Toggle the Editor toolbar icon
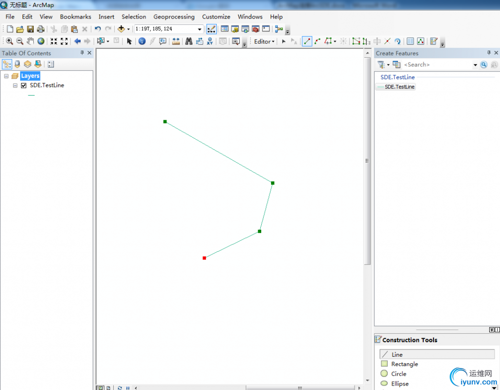The image size is (500, 390). tap(211, 29)
